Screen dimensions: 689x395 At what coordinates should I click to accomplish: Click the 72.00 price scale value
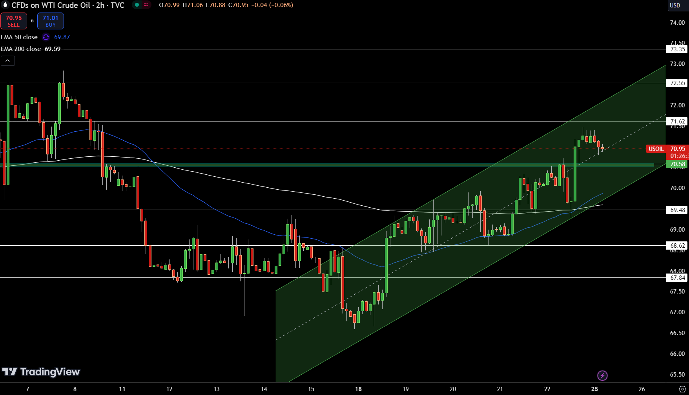[x=677, y=105]
